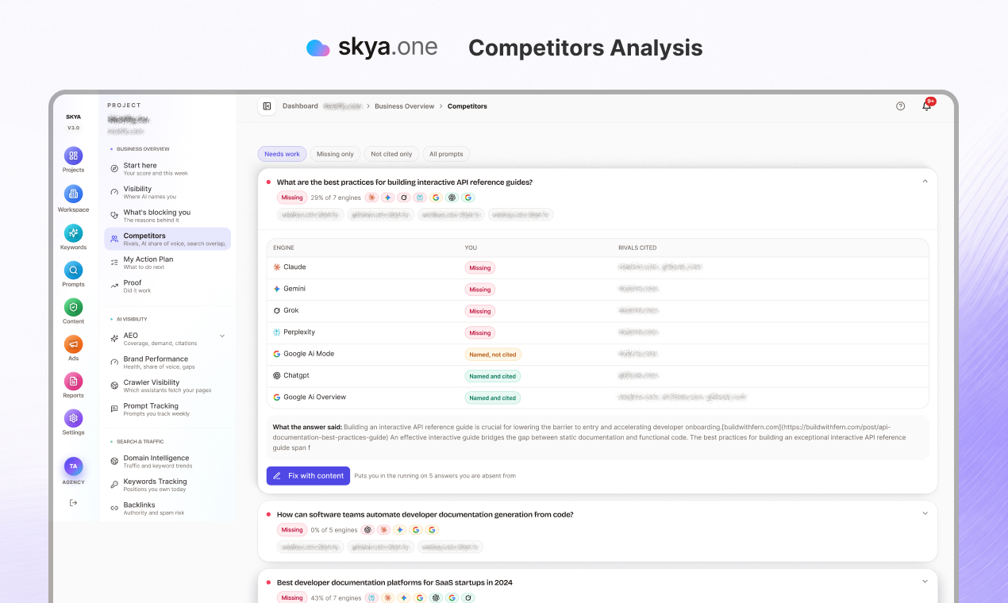This screenshot has height=603, width=1008.
Task: Select the All prompts filter
Action: [446, 154]
